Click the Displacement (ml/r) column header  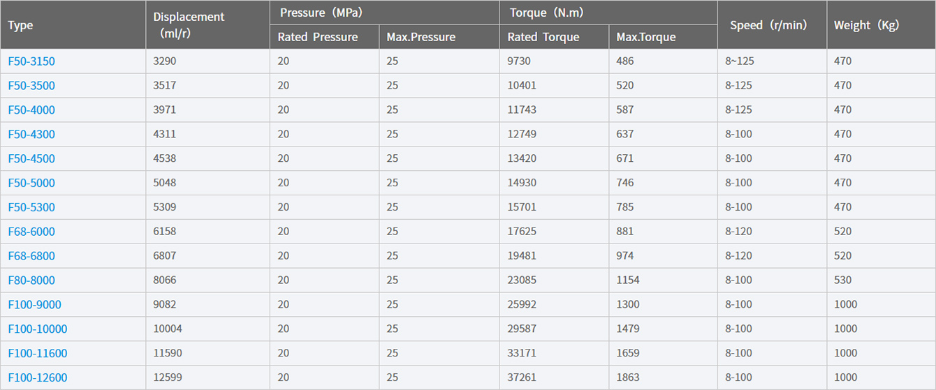click(189, 25)
